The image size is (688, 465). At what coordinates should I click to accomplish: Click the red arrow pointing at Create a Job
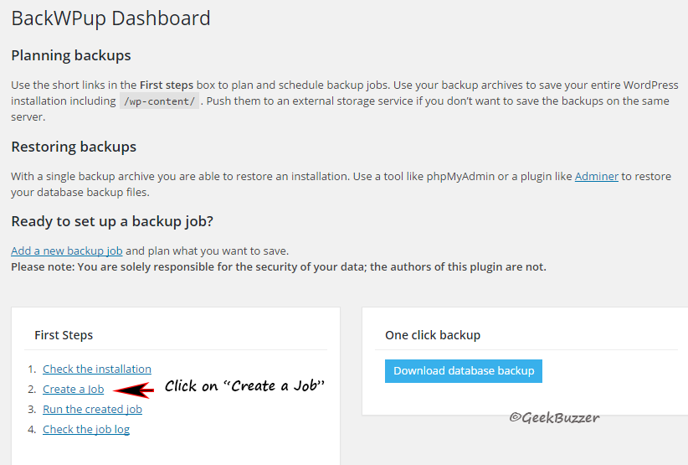coord(133,390)
